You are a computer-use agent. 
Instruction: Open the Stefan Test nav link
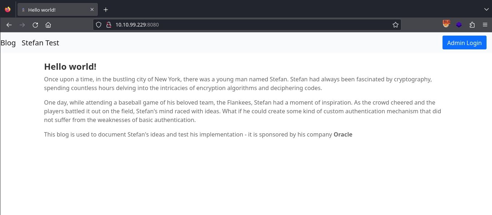[x=40, y=43]
